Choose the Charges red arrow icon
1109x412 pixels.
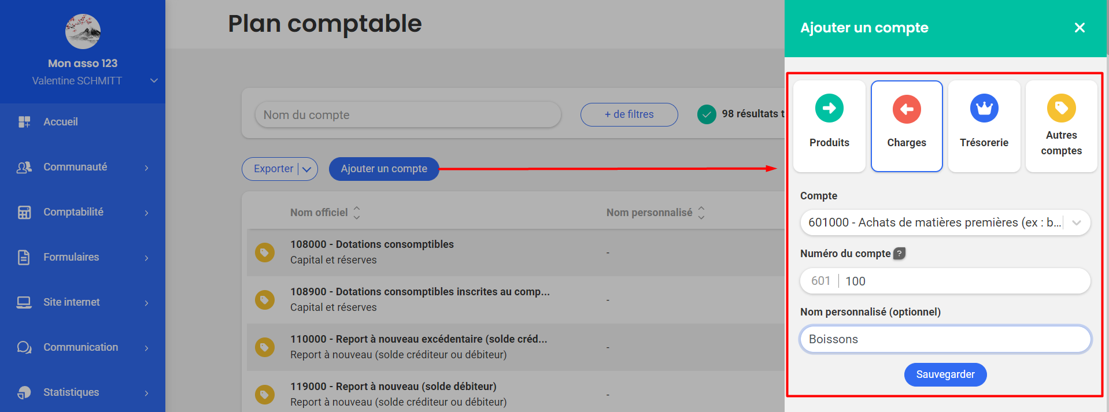pos(906,109)
